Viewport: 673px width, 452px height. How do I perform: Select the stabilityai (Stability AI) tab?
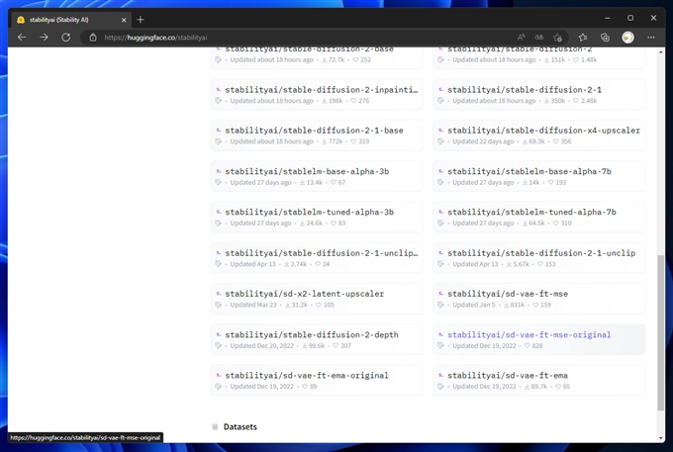(71, 20)
